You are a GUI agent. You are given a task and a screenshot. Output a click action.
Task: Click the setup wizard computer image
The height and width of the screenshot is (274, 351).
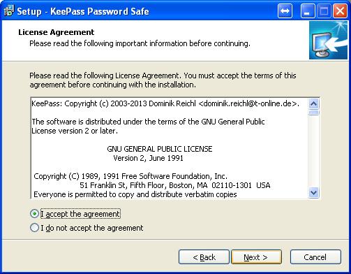pos(328,40)
